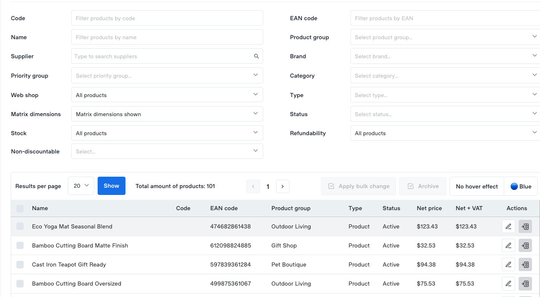
Task: Open Results per page dropdown
Action: (81, 186)
